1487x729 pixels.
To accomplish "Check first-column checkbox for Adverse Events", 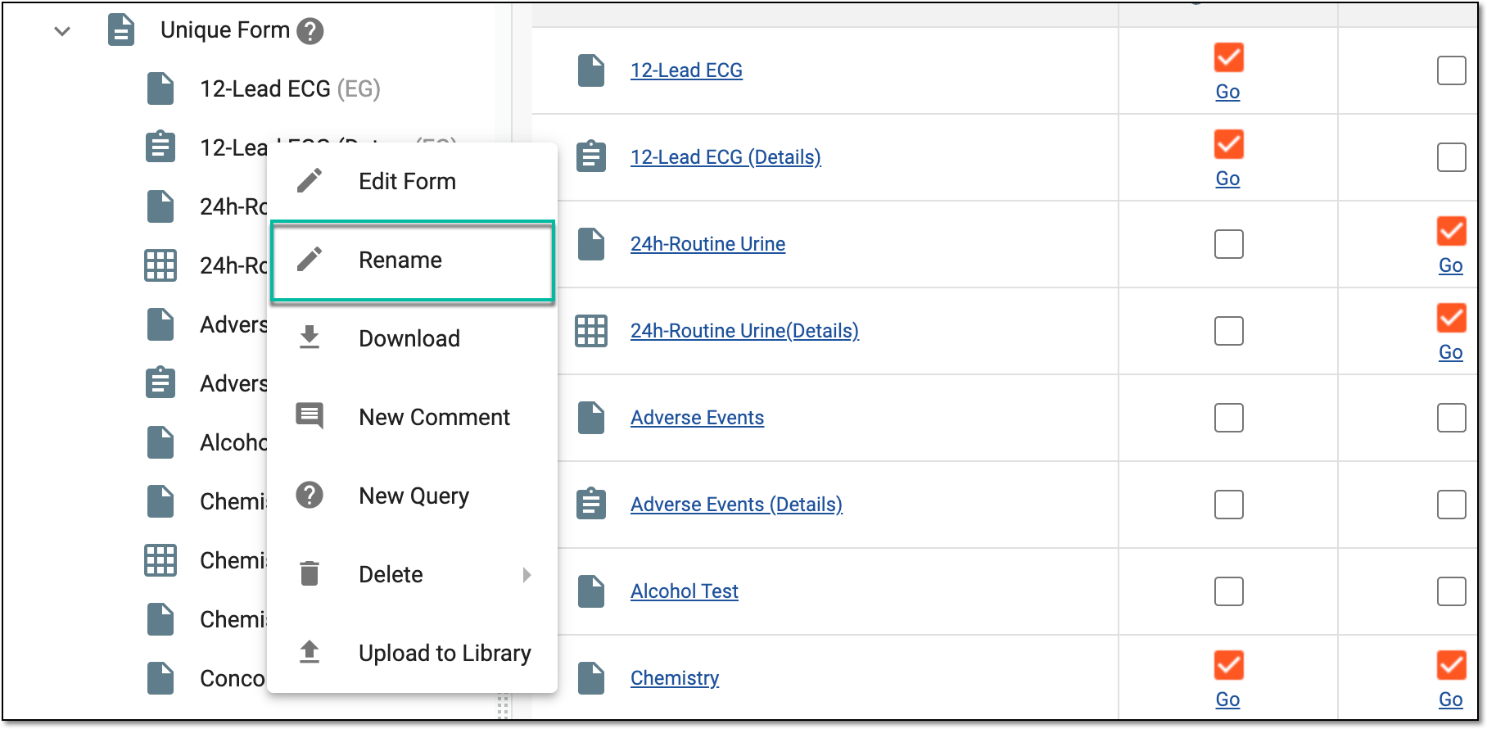I will pos(1228,418).
